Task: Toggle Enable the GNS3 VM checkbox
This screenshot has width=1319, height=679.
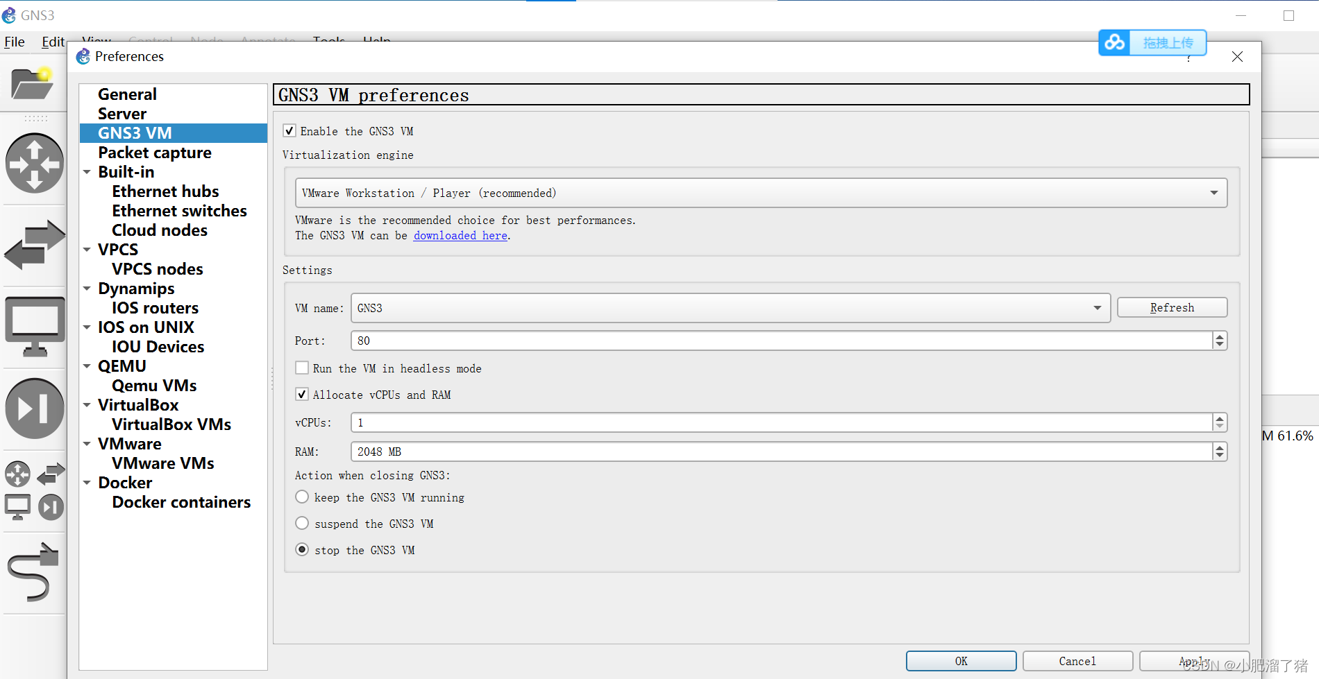Action: pyautogui.click(x=289, y=131)
